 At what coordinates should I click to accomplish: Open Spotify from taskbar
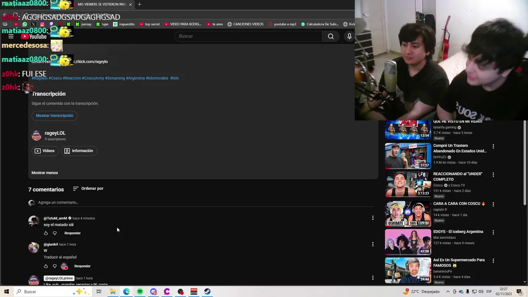pos(140,292)
